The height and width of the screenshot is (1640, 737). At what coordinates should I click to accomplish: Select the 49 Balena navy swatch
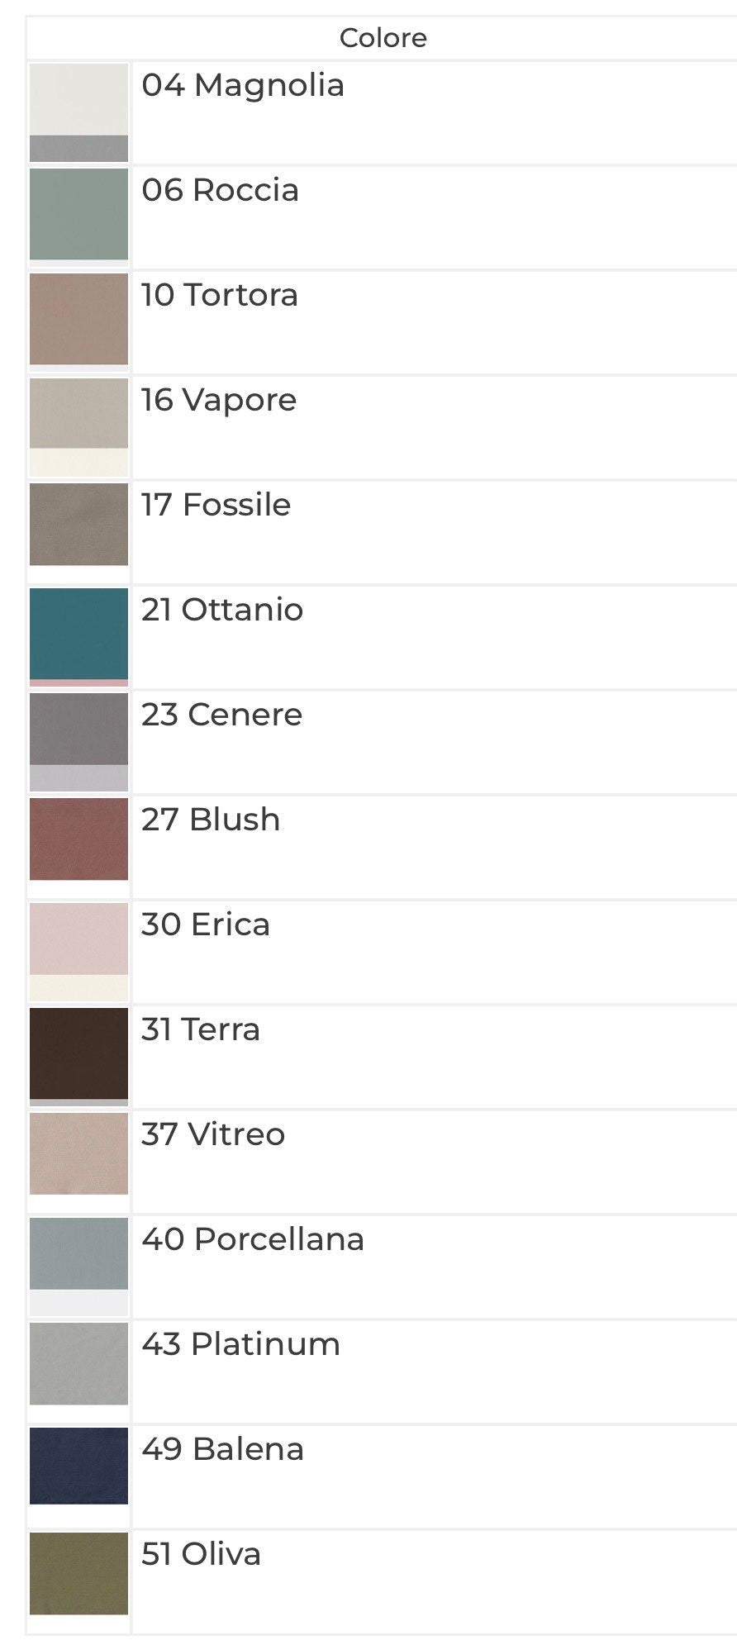[x=78, y=1466]
